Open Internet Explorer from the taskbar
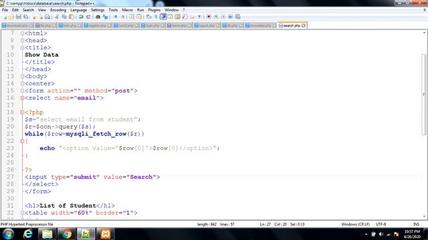The width and height of the screenshot is (428, 240). tap(27, 234)
